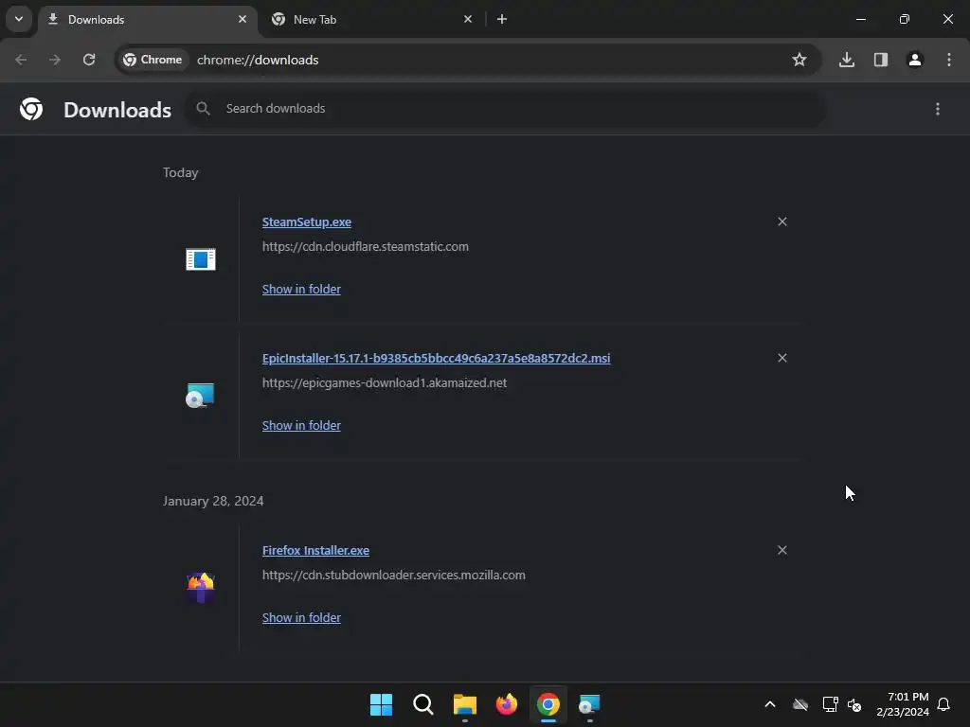
Task: Click the OneDrive cloud tray icon
Action: 800,704
